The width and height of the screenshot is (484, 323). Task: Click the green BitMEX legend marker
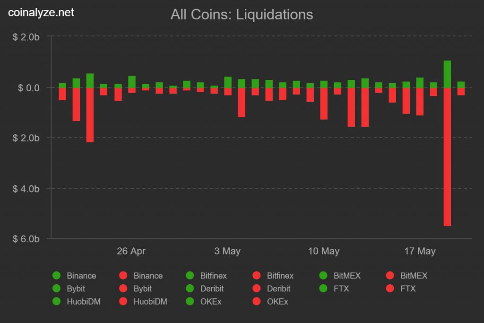(x=324, y=276)
